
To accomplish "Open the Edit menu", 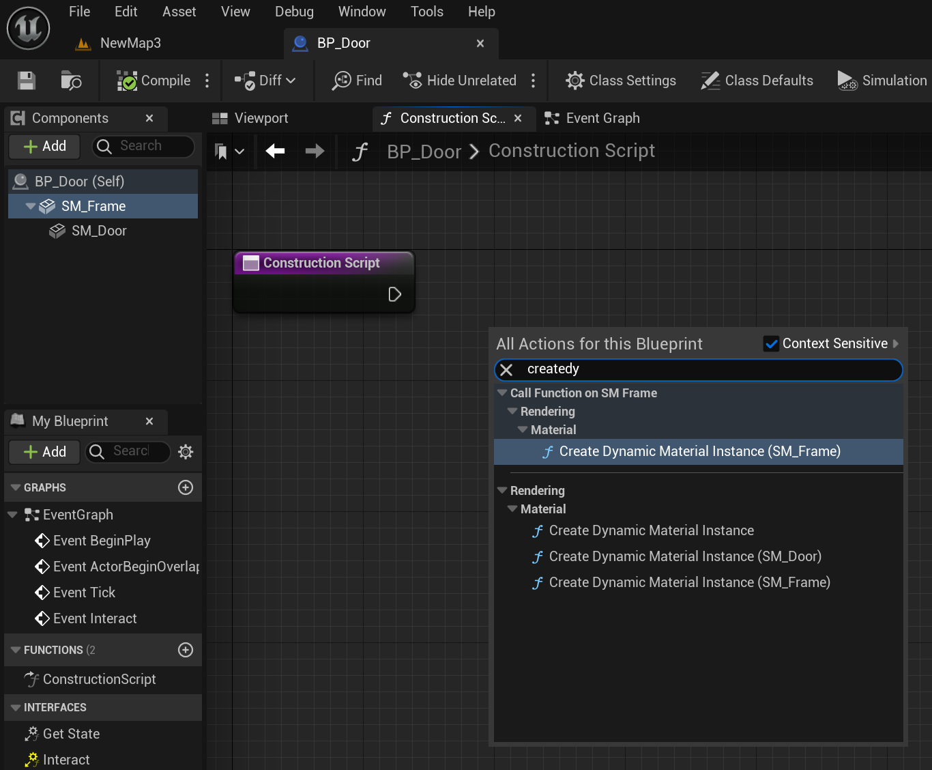I will 126,12.
